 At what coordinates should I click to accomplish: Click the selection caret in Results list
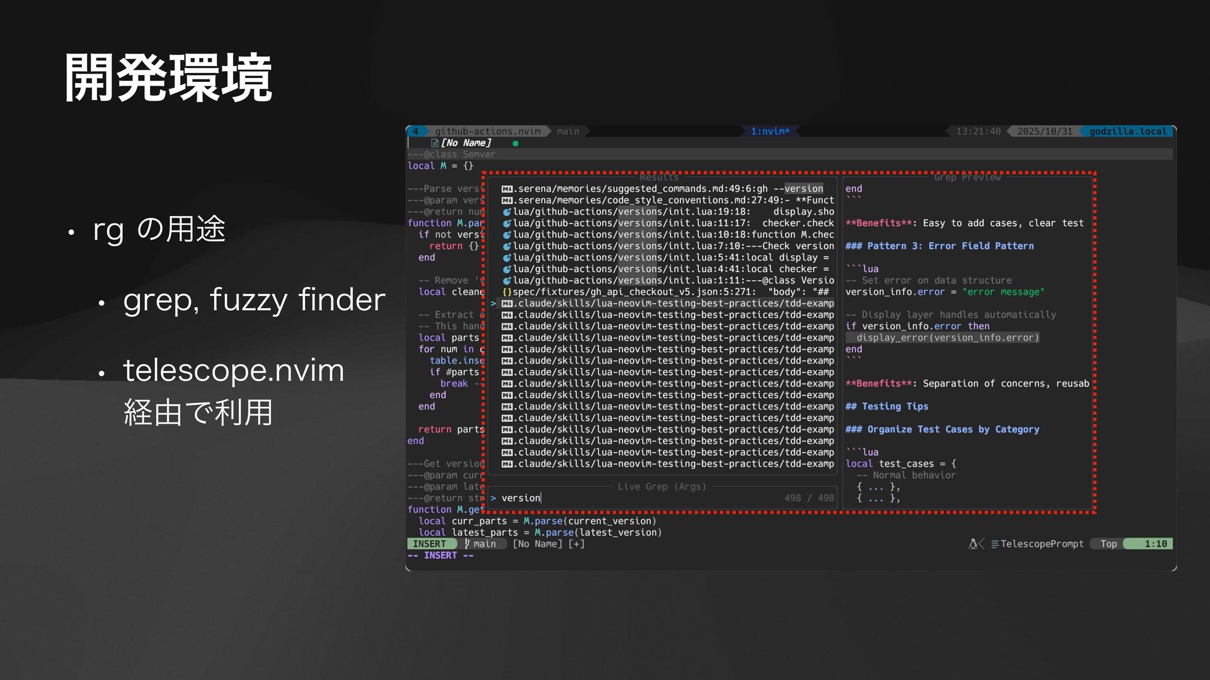493,303
